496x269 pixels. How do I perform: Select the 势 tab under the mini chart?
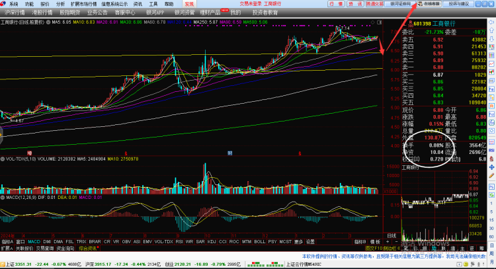[434, 249]
